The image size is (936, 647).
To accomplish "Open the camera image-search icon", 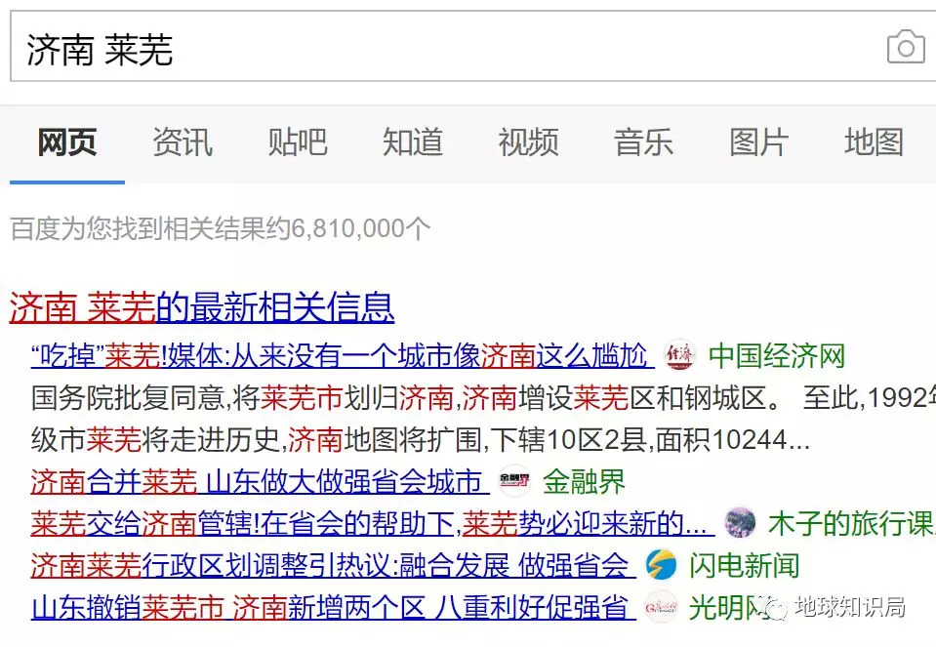I will (906, 47).
